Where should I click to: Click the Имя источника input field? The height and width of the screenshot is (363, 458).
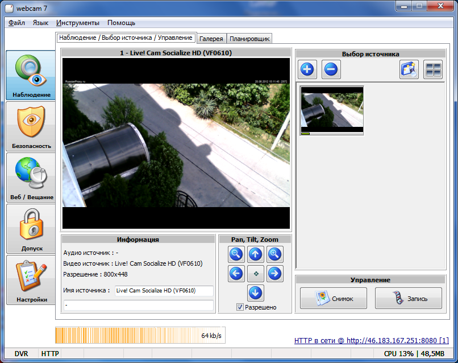(164, 291)
